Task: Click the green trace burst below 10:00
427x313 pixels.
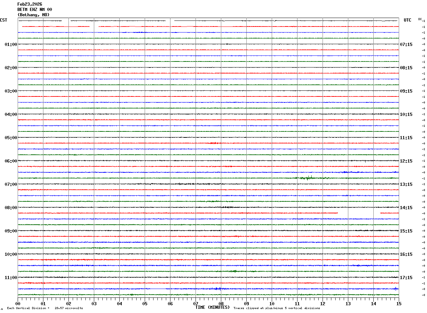Action: pyautogui.click(x=234, y=271)
